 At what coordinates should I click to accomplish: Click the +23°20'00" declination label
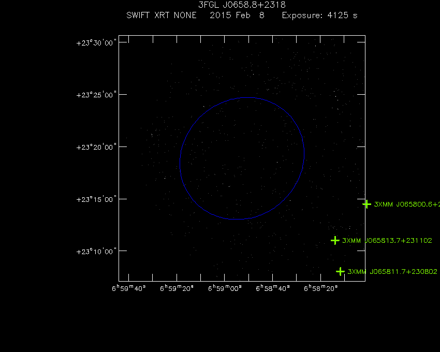coord(96,147)
